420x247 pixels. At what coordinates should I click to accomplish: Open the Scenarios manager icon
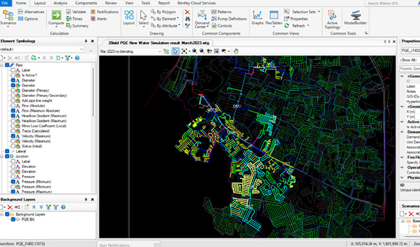[x=9, y=16]
